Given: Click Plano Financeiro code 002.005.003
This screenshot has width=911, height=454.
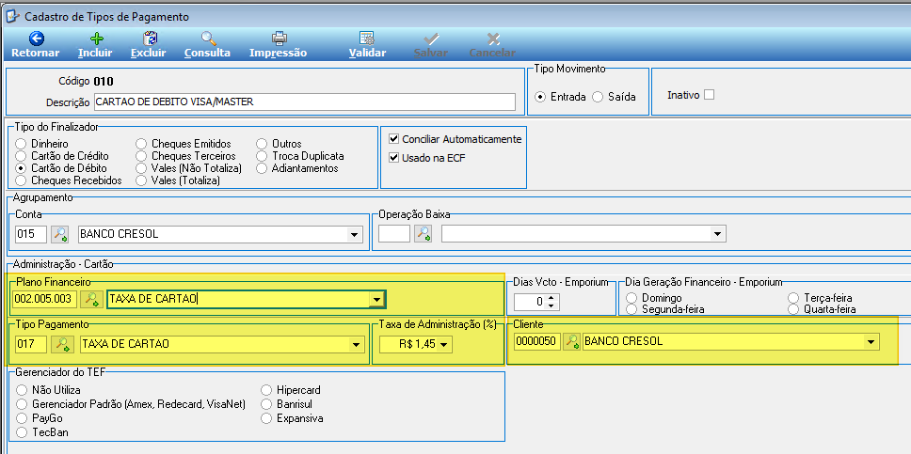Looking at the screenshot, I should (45, 300).
